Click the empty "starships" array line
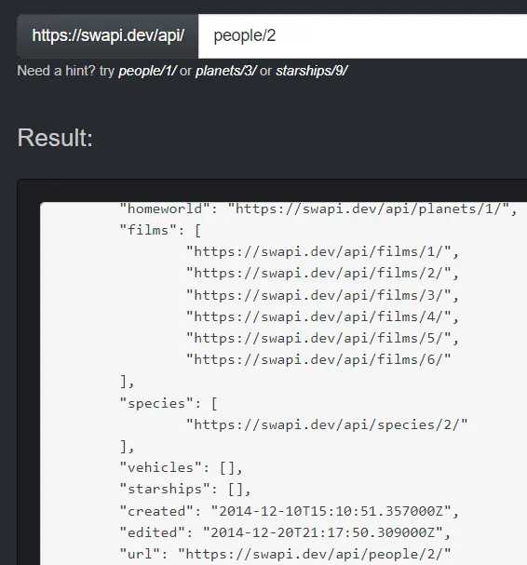This screenshot has height=565, width=527. (185, 490)
